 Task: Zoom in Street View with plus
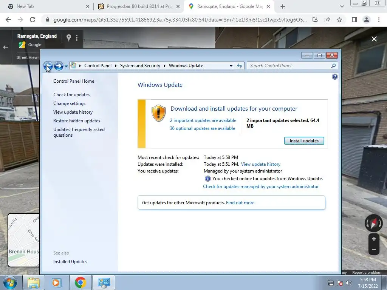pyautogui.click(x=374, y=239)
